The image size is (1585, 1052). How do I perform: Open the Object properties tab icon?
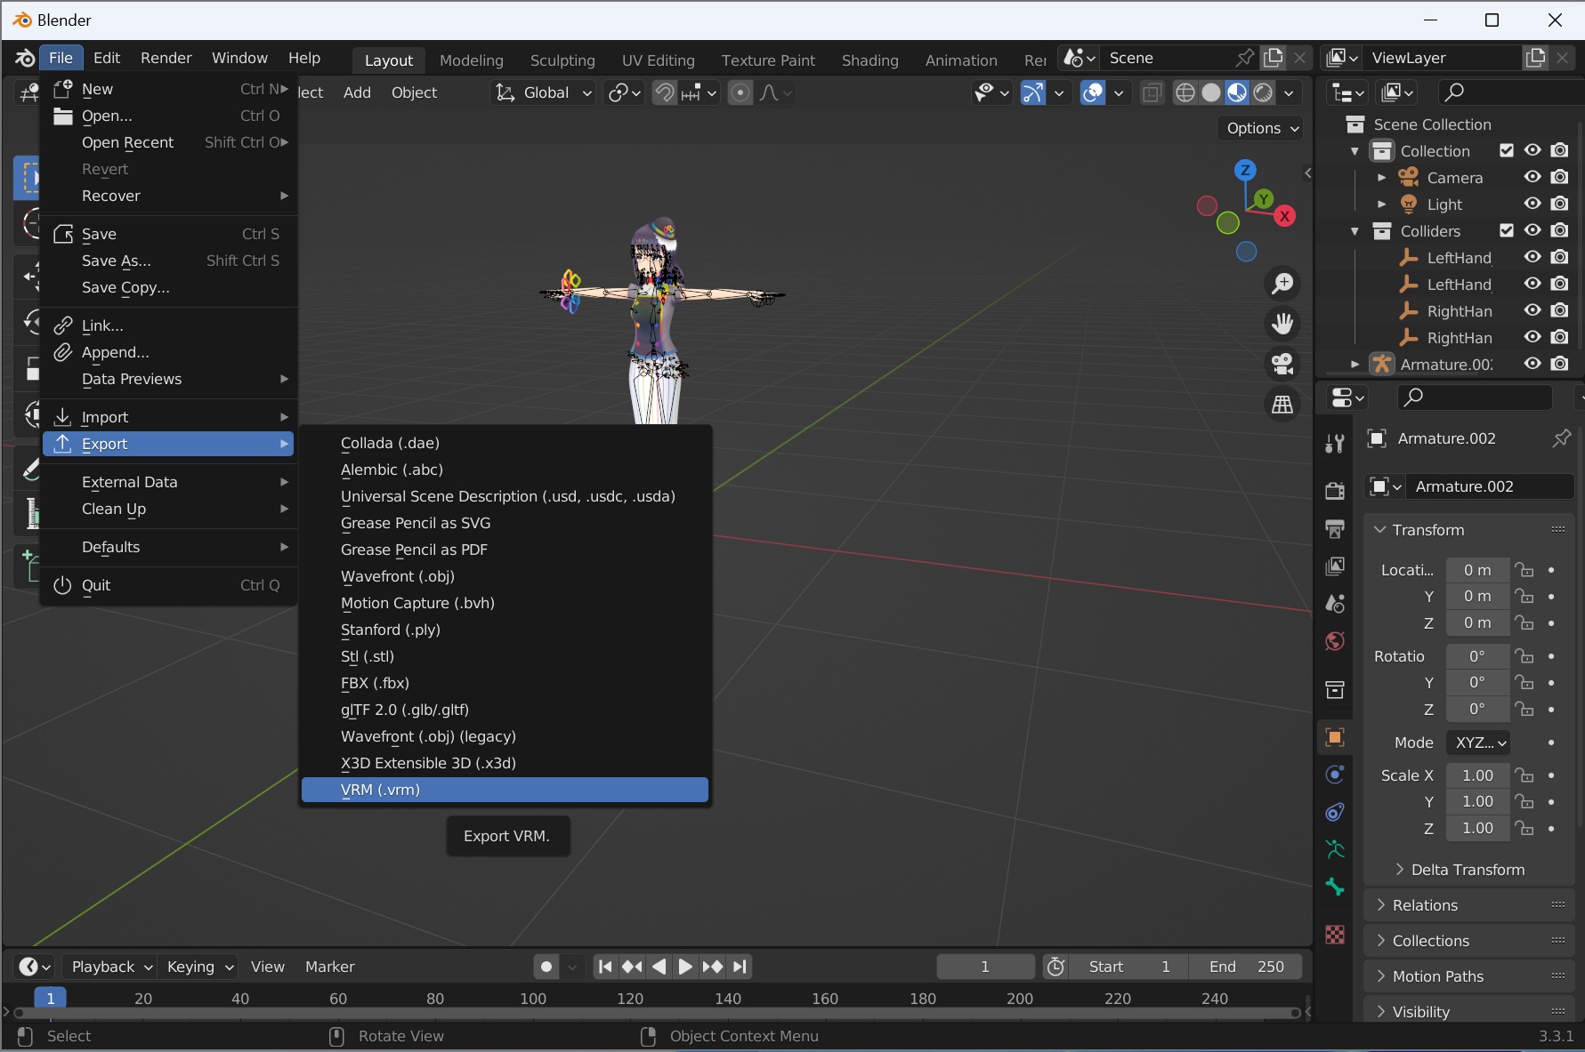pos(1335,737)
